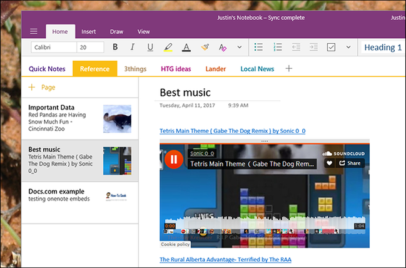Click the format painter icon

click(x=205, y=47)
